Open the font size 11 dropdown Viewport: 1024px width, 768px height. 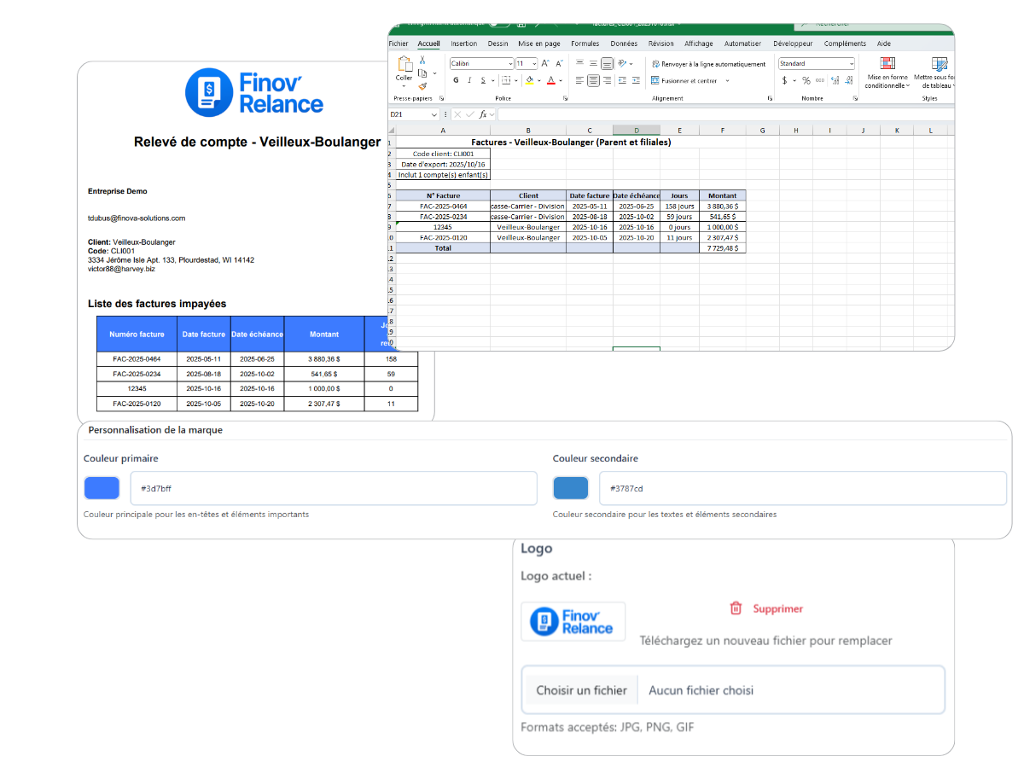[x=527, y=63]
